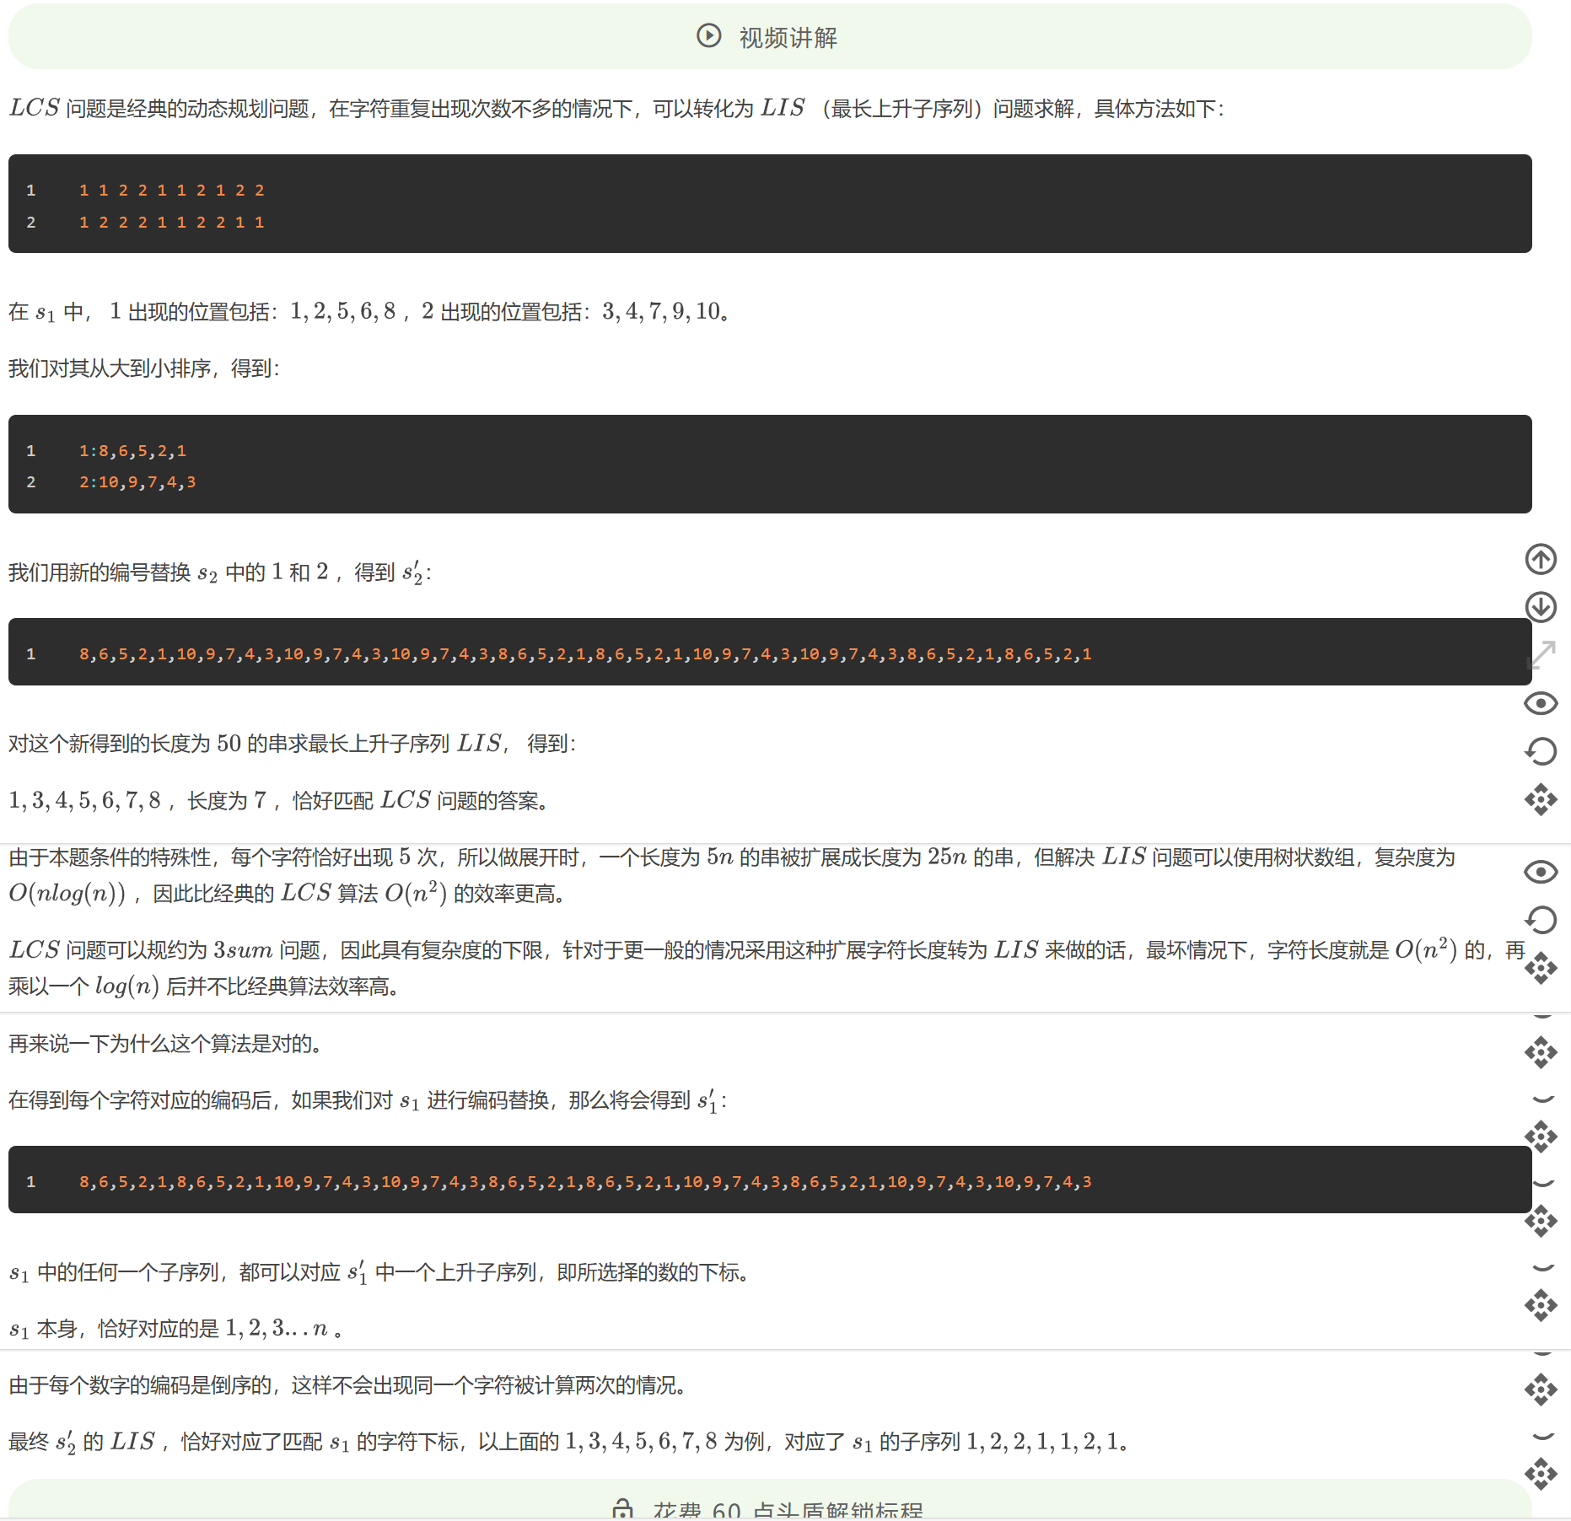1571x1521 pixels.
Task: Click code line "1 1 2 2 1 1 2 1 2 2"
Action: point(172,191)
